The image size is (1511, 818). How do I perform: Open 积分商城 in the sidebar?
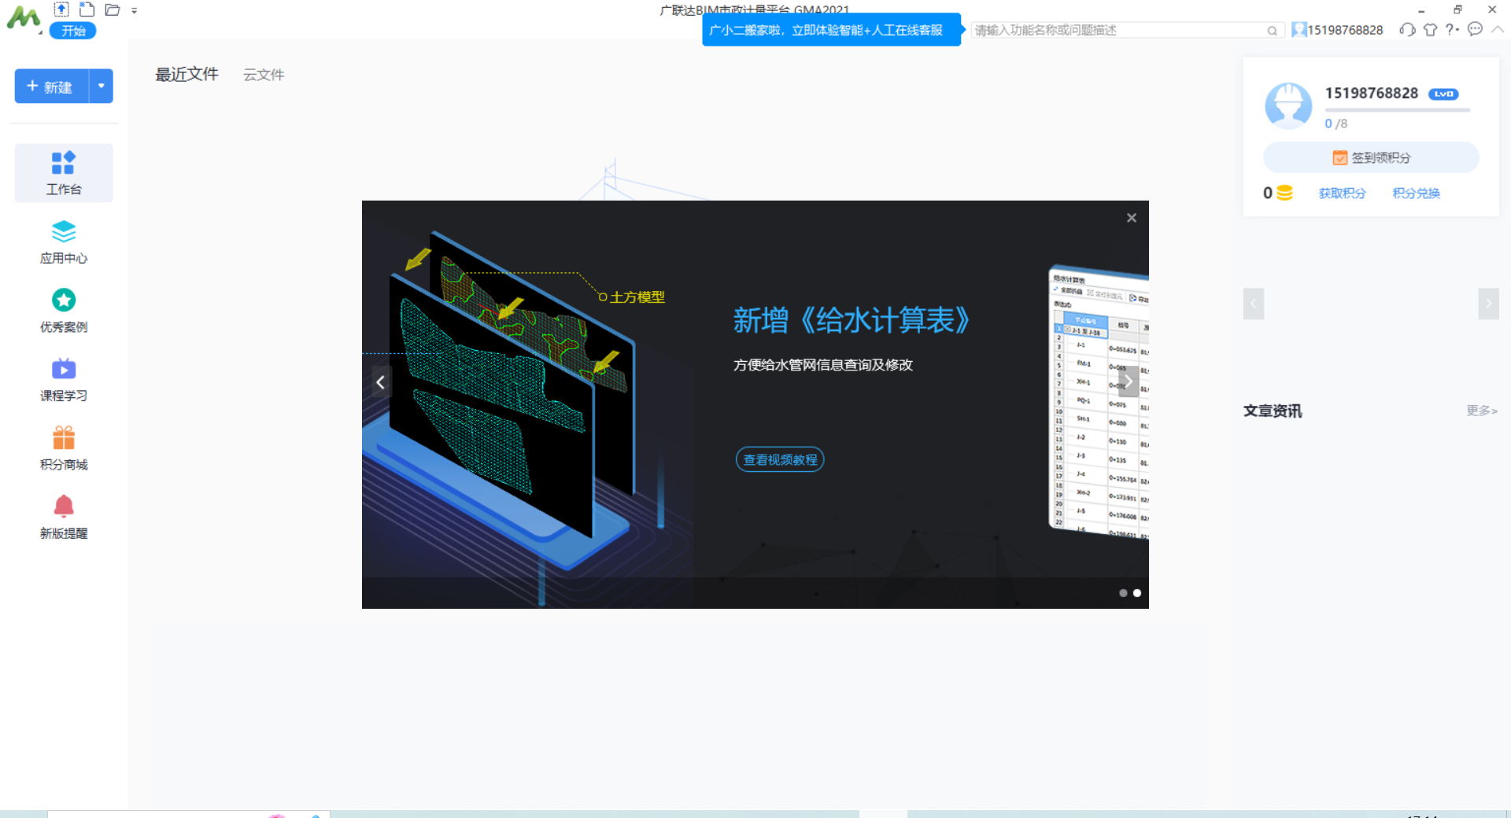pyautogui.click(x=64, y=448)
